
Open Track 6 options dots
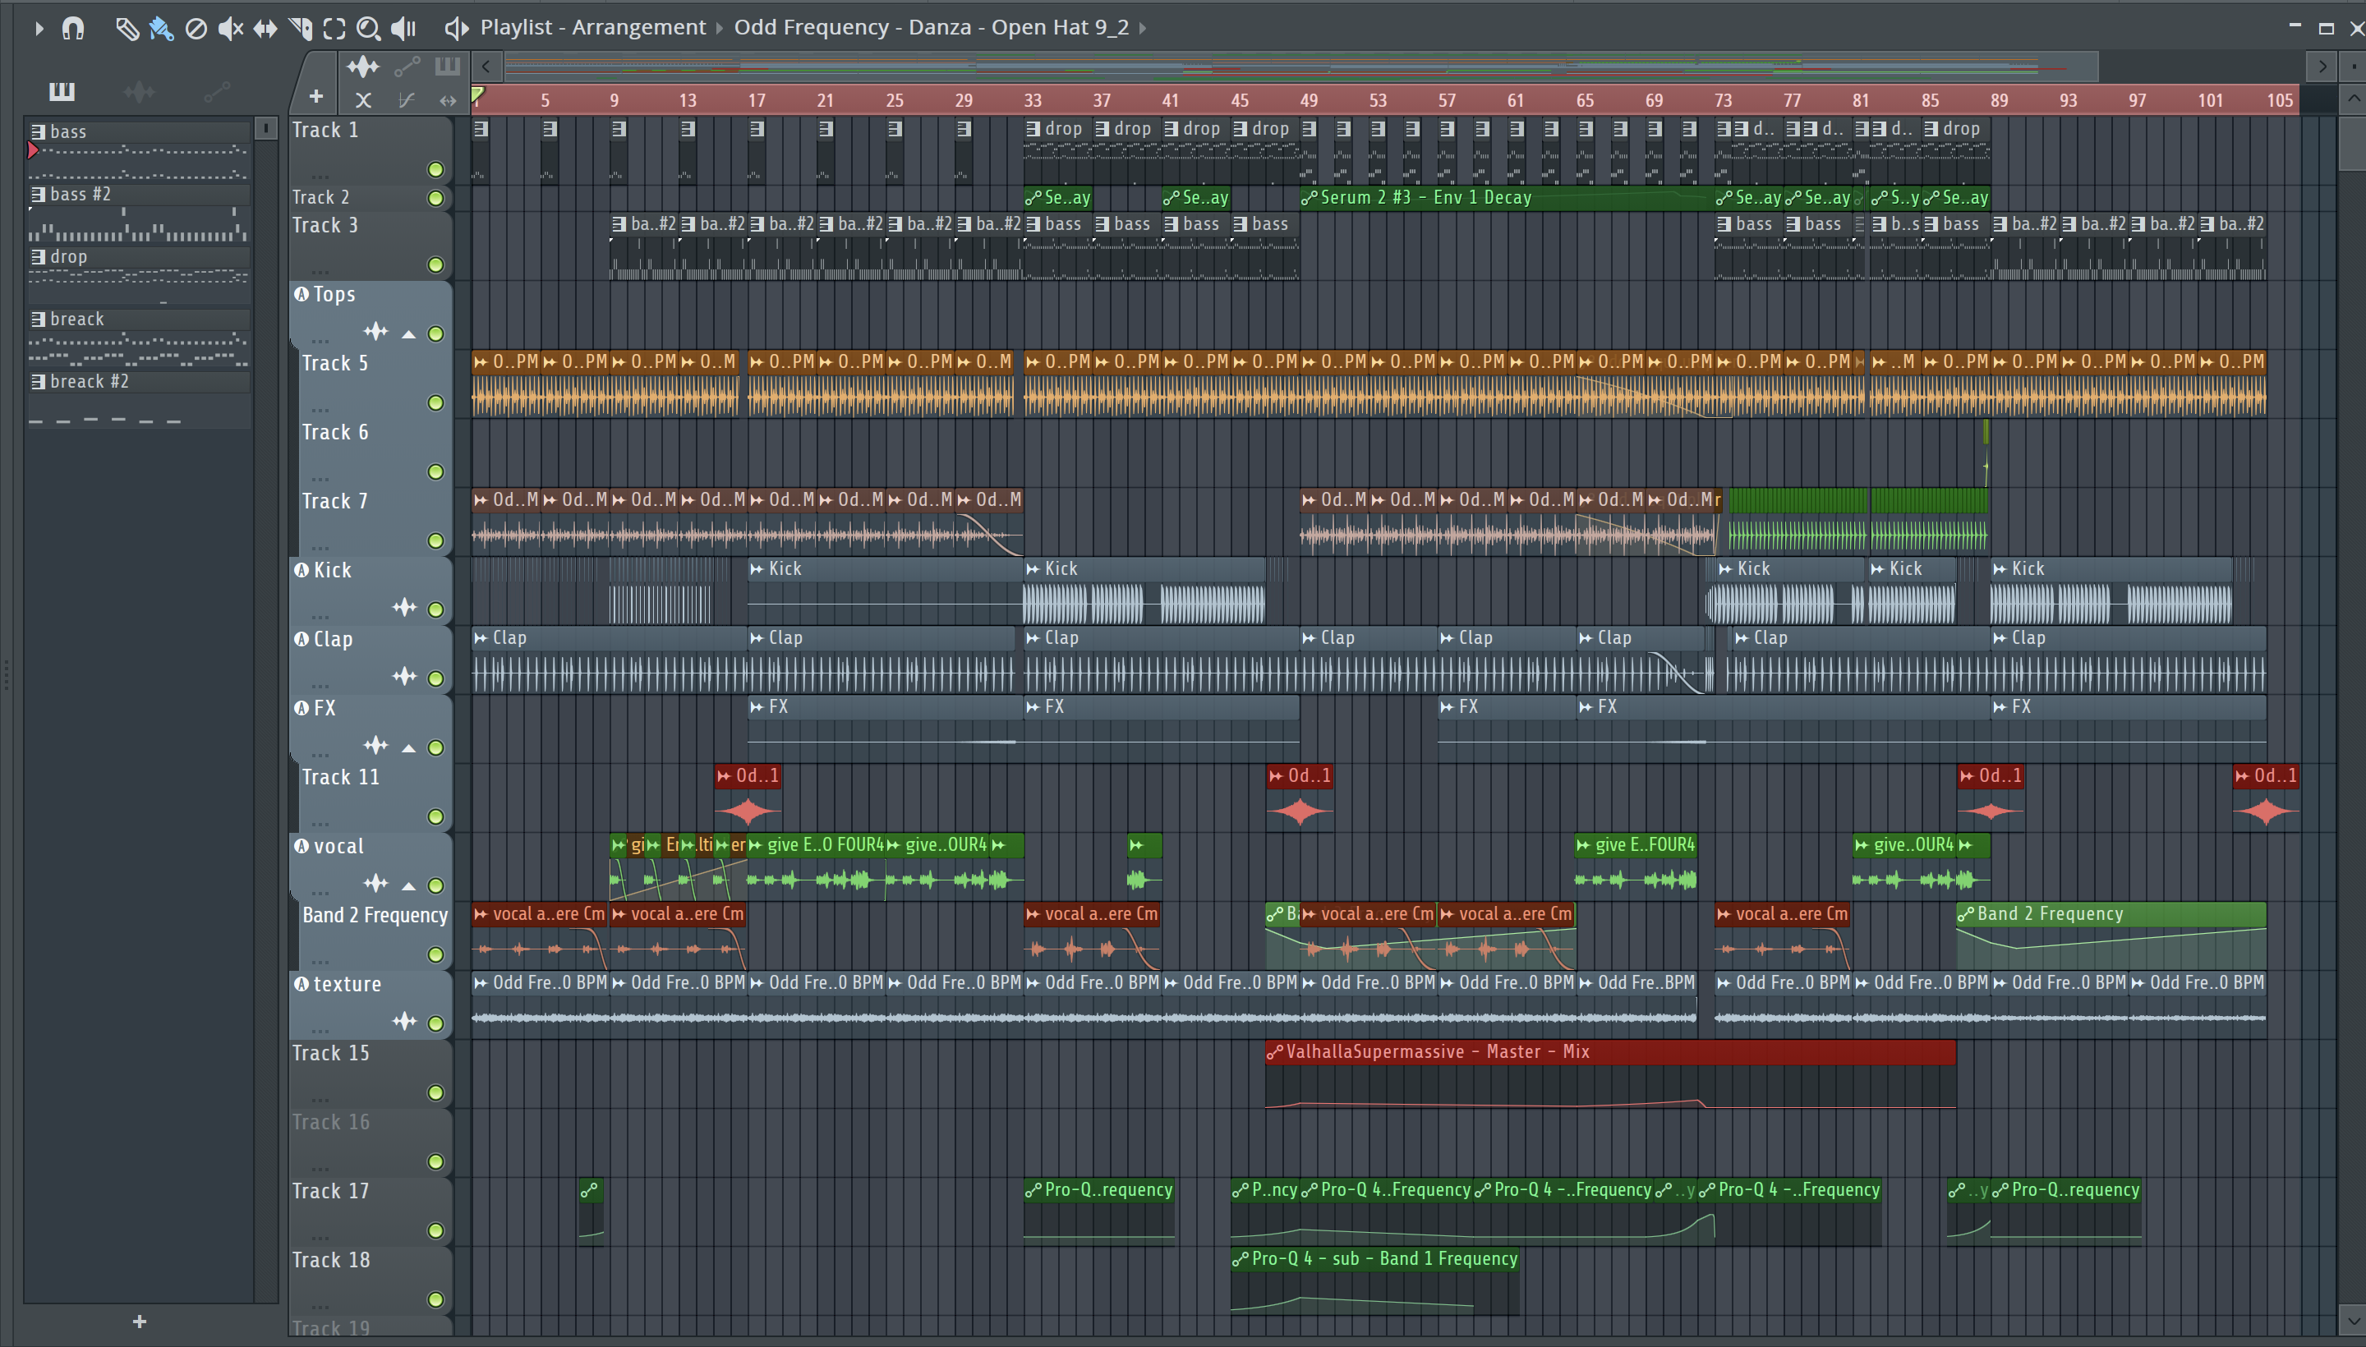320,479
